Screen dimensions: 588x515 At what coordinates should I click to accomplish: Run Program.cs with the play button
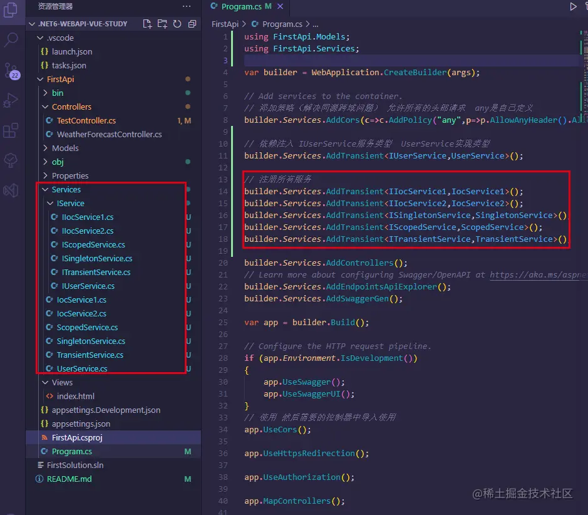tap(573, 6)
